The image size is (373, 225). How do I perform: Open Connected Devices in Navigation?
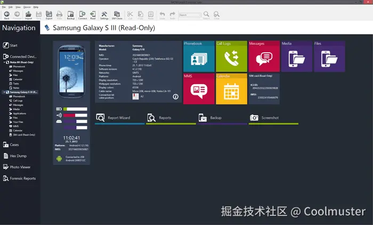[20, 56]
